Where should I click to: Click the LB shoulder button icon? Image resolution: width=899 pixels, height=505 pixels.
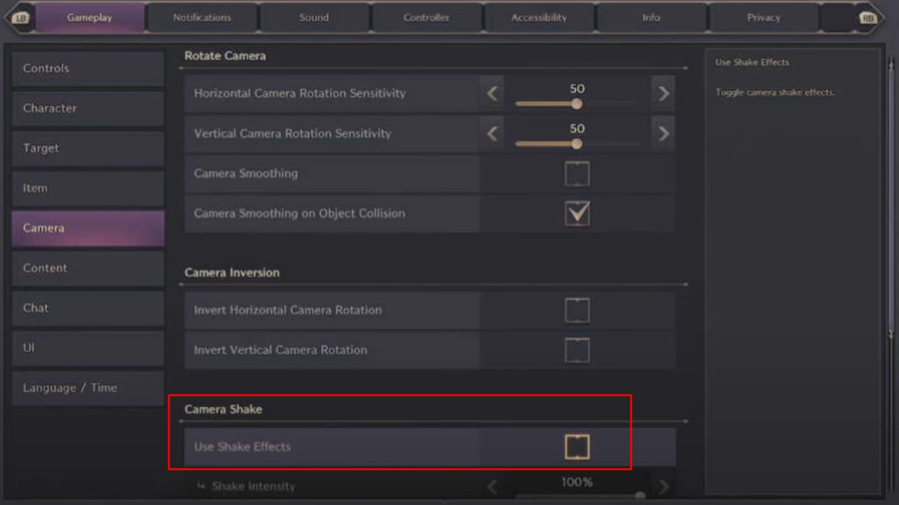coord(21,18)
